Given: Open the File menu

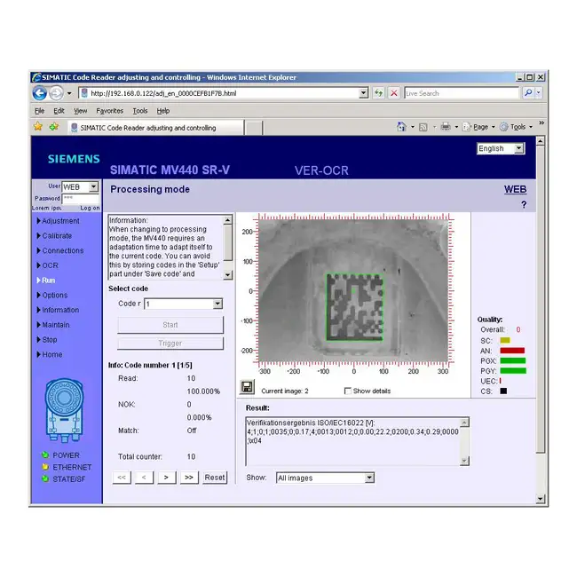Looking at the screenshot, I should pos(39,111).
